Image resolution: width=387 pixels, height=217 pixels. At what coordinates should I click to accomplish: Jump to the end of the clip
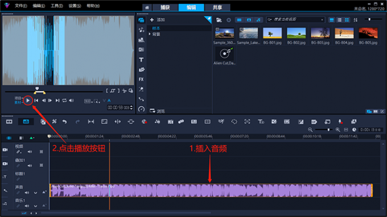click(57, 100)
